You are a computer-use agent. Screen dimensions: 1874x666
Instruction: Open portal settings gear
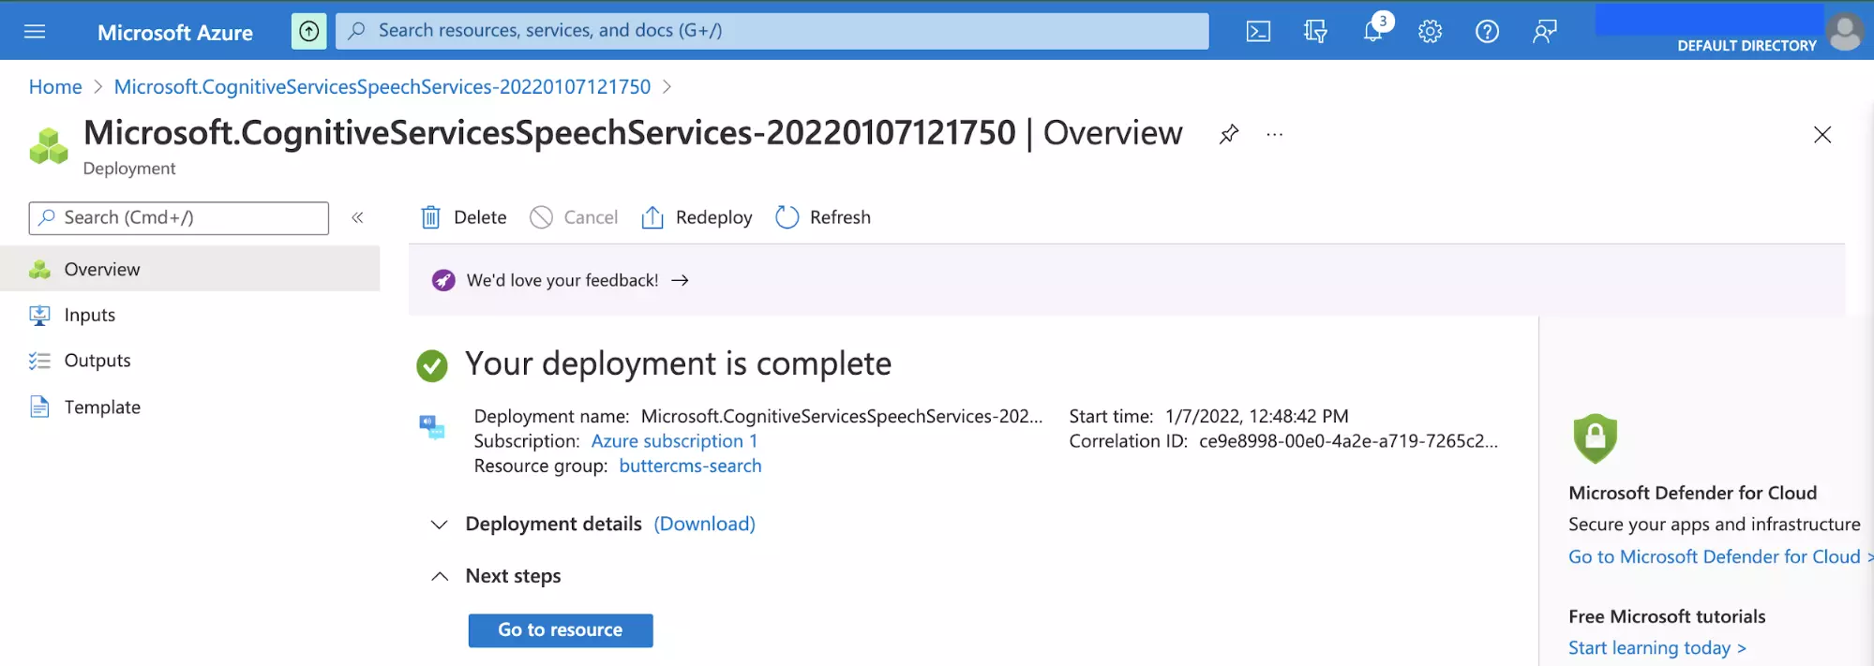(x=1430, y=32)
